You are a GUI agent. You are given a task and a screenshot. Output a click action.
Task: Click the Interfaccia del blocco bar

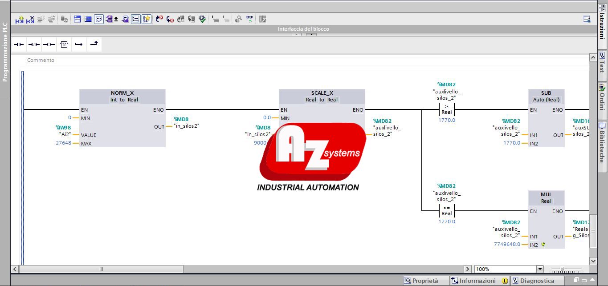coord(303,29)
